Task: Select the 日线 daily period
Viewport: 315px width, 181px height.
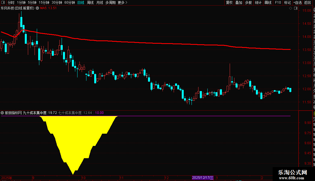Action: [81, 3]
